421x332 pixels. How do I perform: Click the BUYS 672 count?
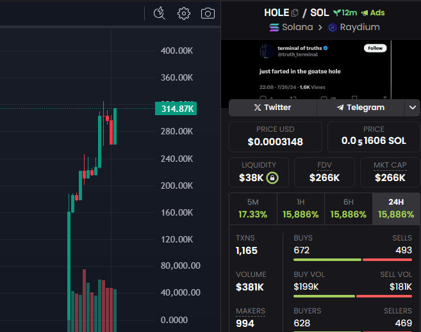pyautogui.click(x=302, y=250)
